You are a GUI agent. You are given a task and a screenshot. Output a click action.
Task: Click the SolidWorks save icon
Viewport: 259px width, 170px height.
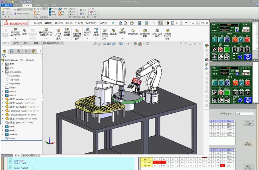pyautogui.click(x=139, y=23)
